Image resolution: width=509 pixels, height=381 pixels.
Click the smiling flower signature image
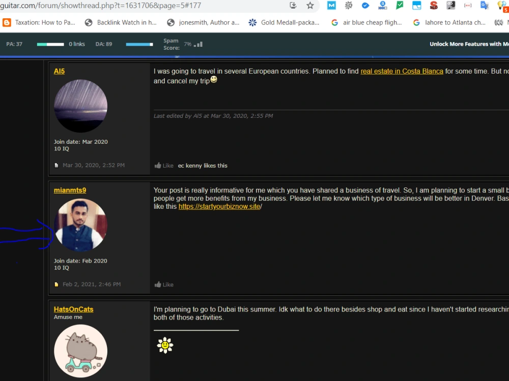point(165,345)
